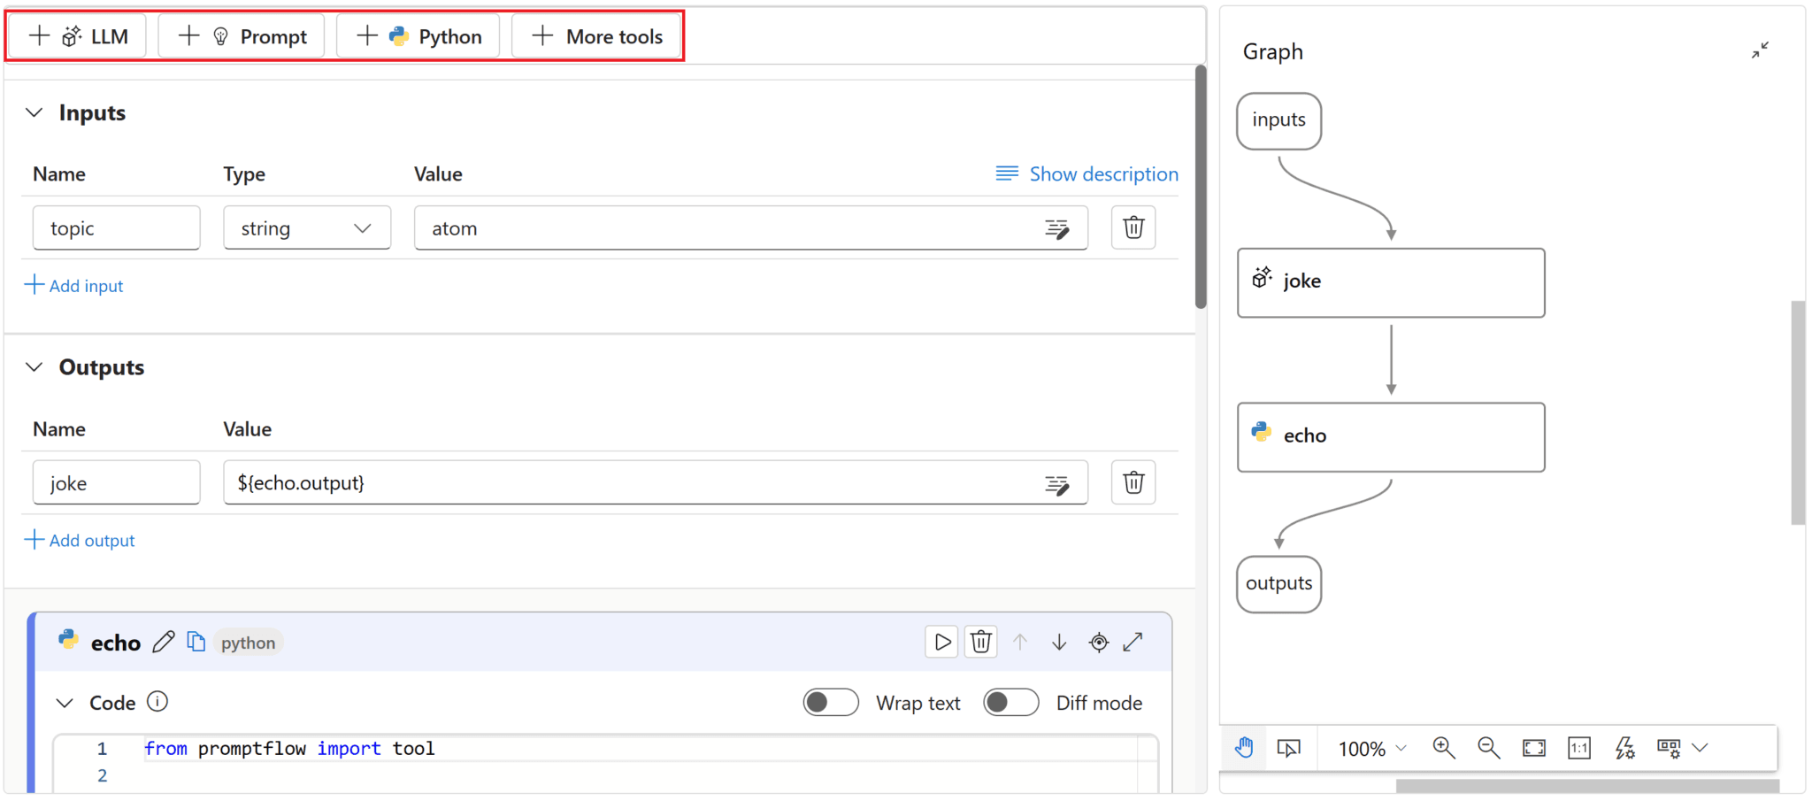
Task: Add a new LLM tool node
Action: (x=78, y=36)
